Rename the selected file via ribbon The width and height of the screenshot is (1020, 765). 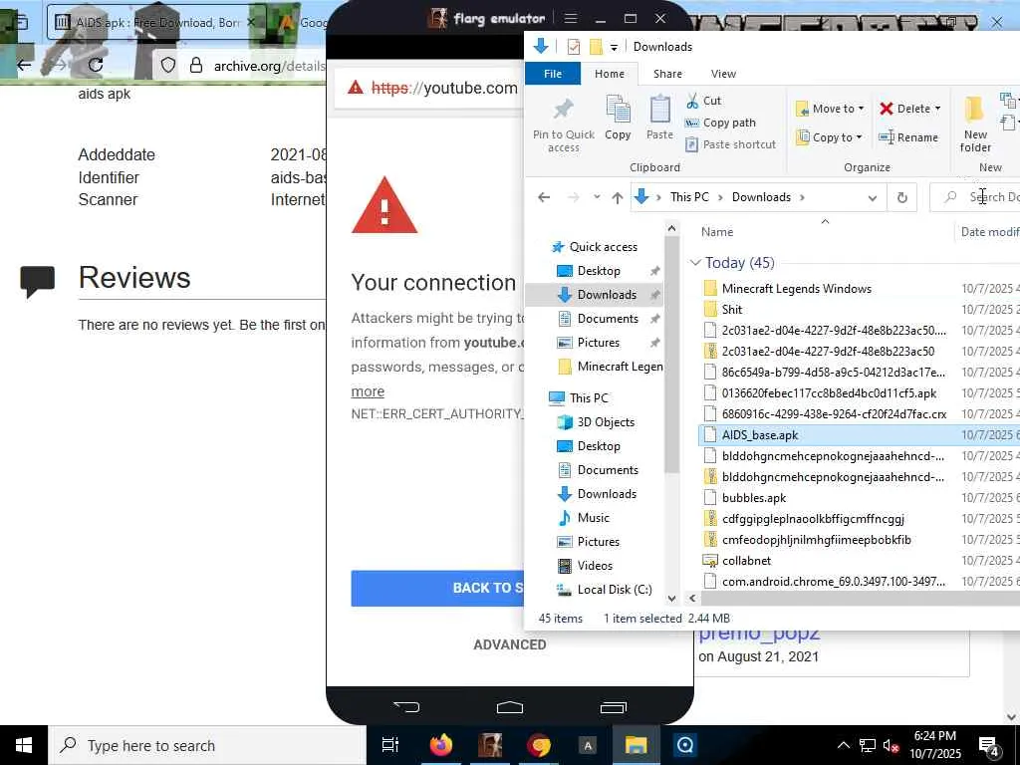[x=908, y=137]
